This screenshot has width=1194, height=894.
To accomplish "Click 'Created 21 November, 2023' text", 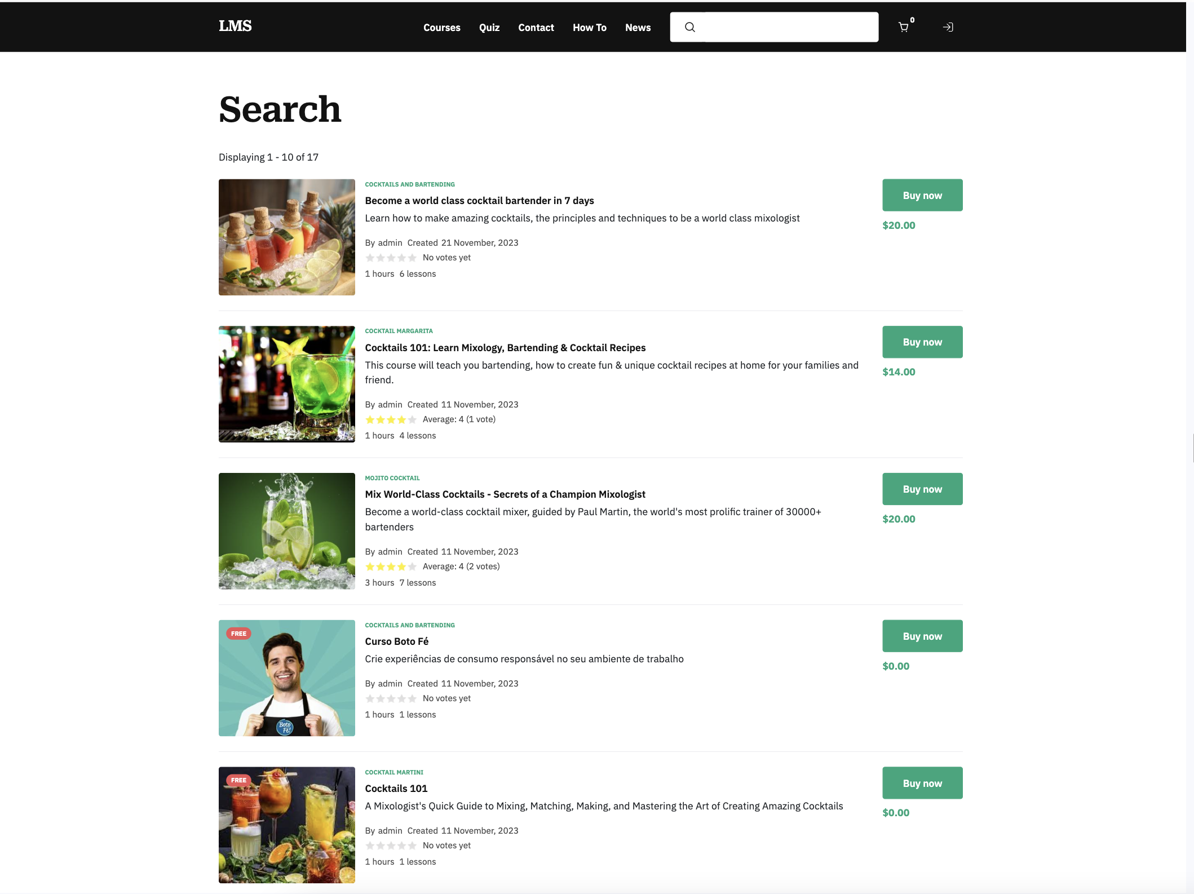I will pyautogui.click(x=463, y=243).
